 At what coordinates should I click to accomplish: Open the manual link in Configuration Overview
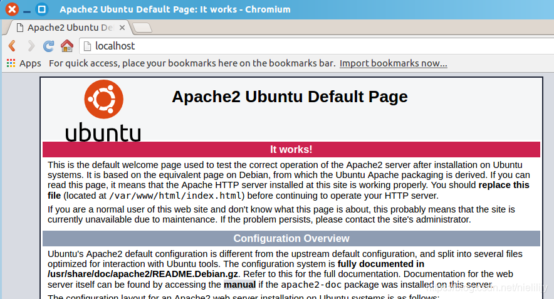click(x=239, y=285)
